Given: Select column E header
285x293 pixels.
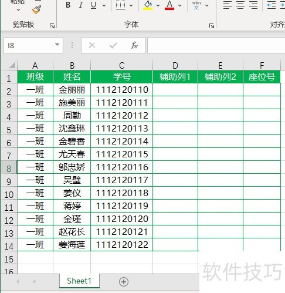Looking at the screenshot, I should point(220,65).
